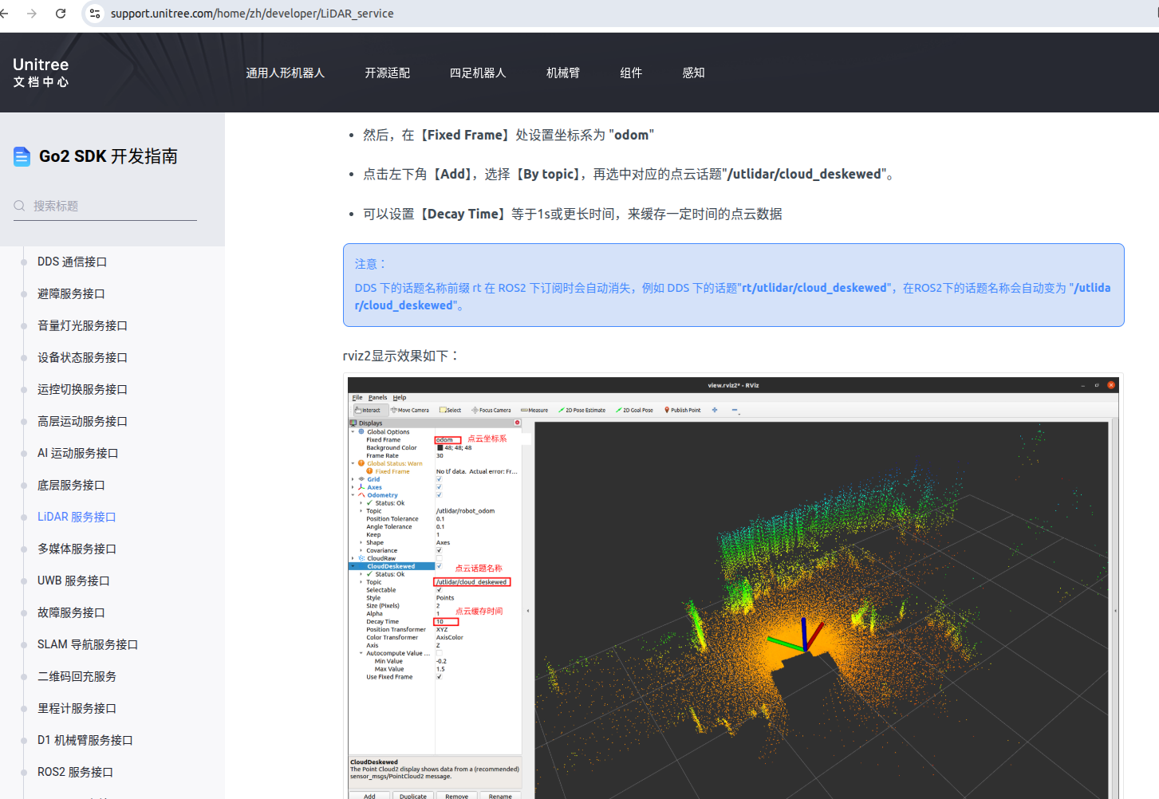Open 运控切换服务接口 in the sidebar
The height and width of the screenshot is (799, 1159).
click(x=82, y=389)
